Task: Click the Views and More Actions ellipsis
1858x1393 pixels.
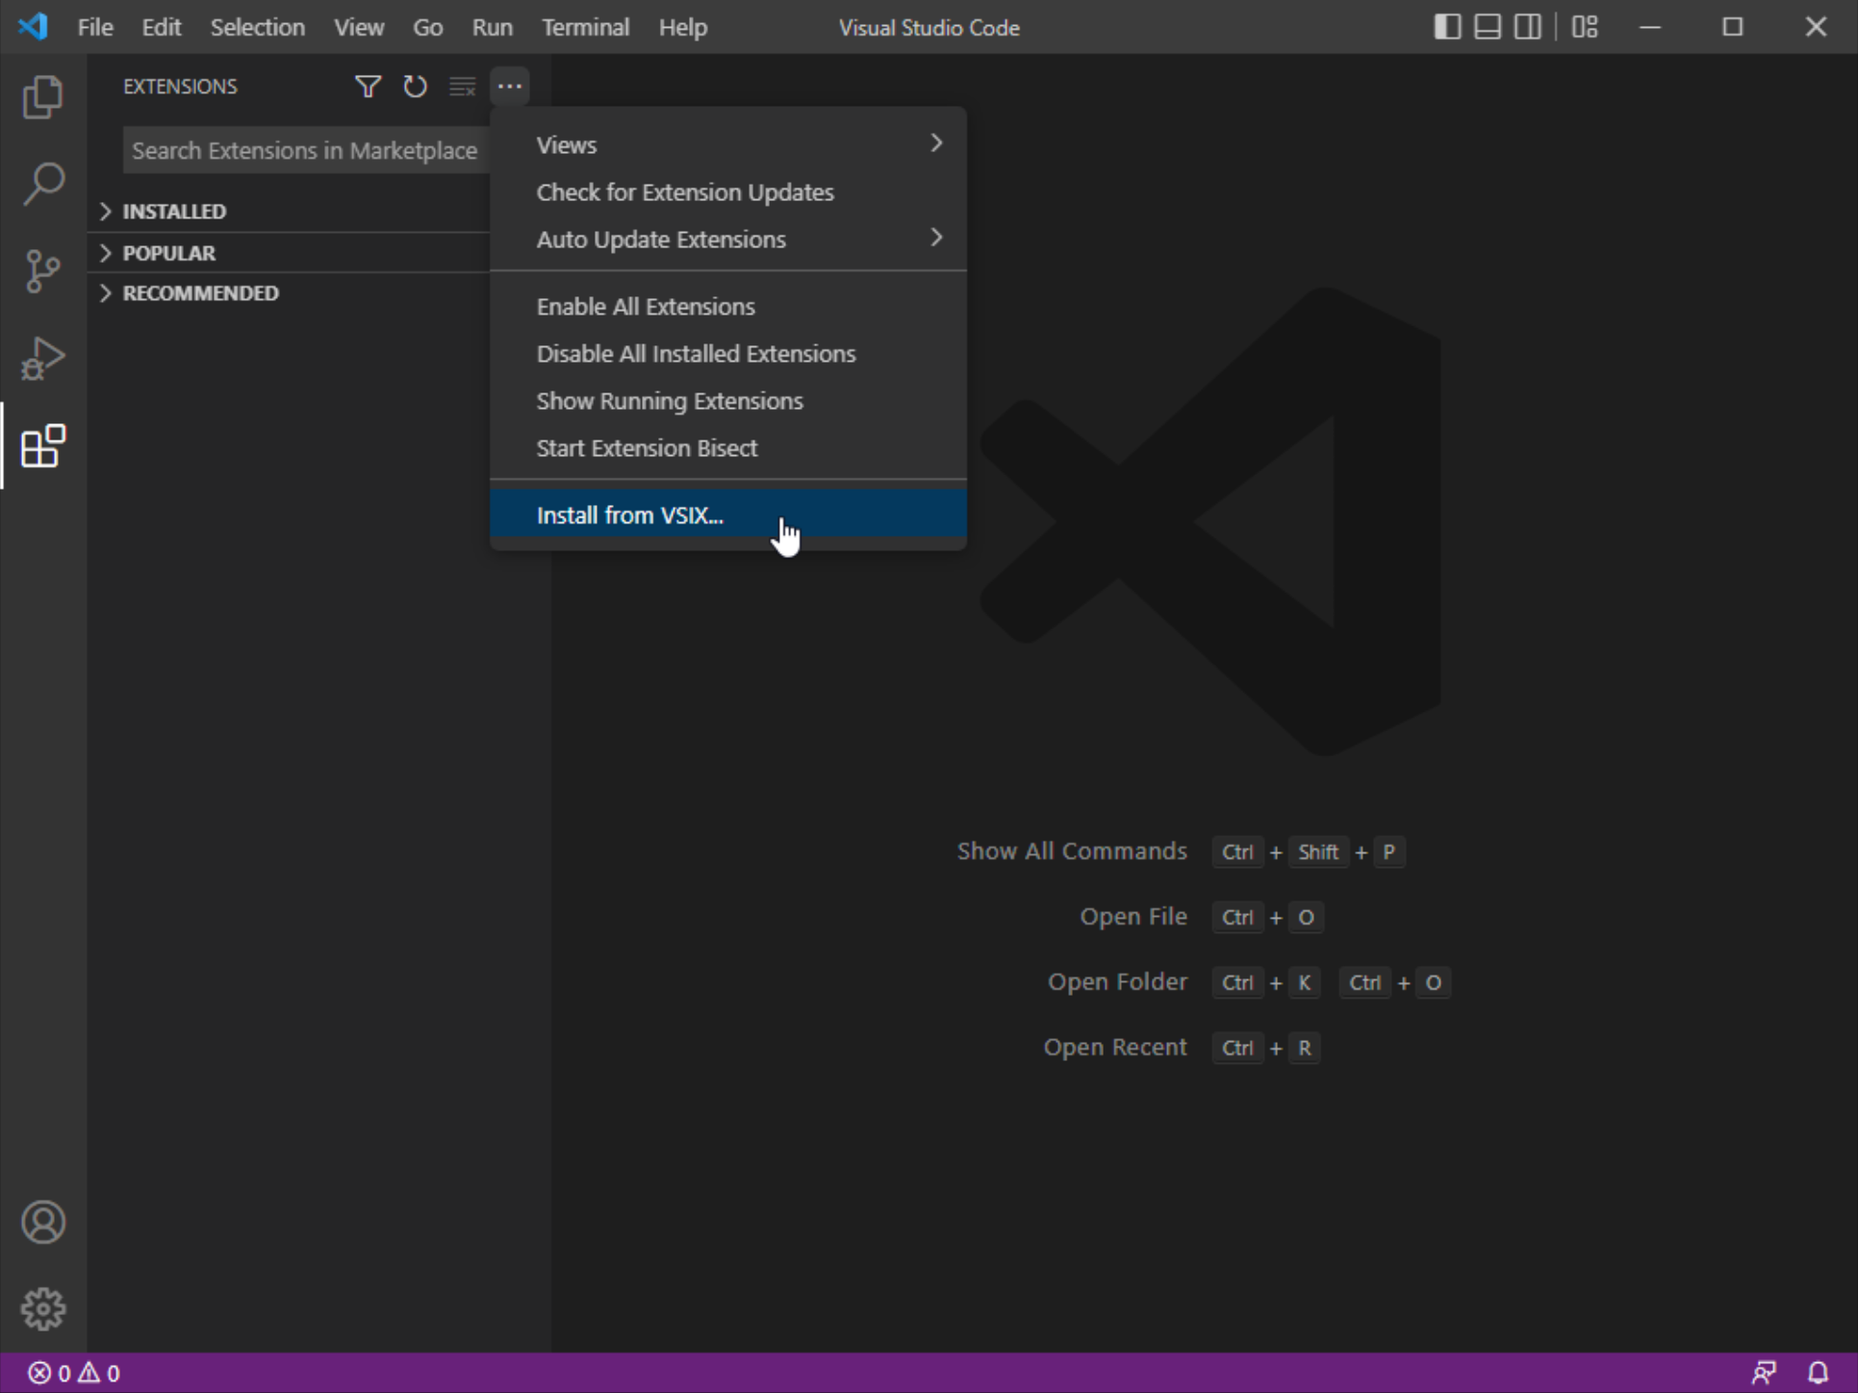Action: coord(509,87)
